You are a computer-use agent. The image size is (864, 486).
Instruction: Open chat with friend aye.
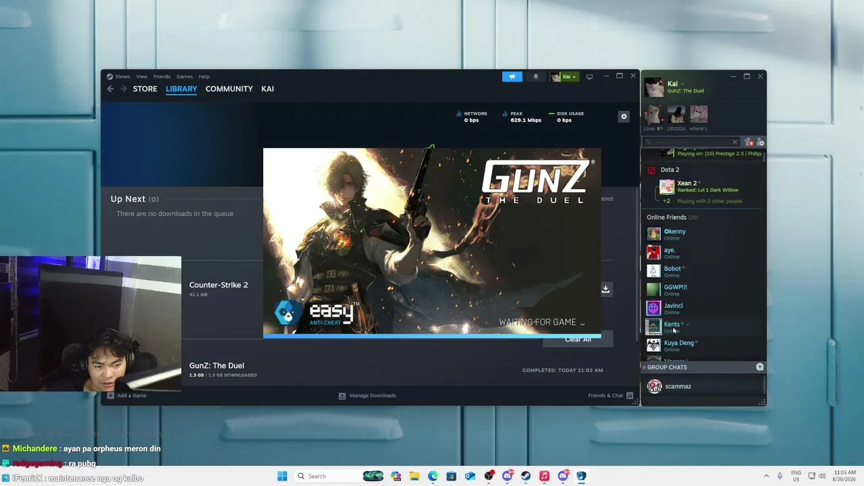[x=702, y=253]
